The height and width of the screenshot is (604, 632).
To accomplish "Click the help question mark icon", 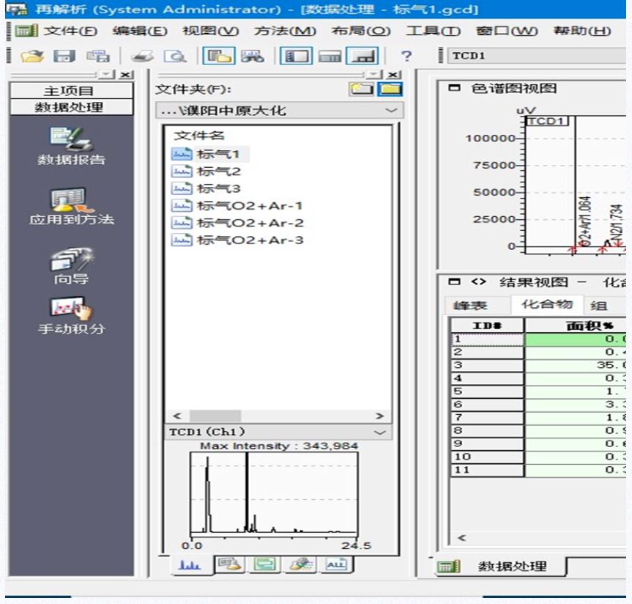I will pos(406,56).
